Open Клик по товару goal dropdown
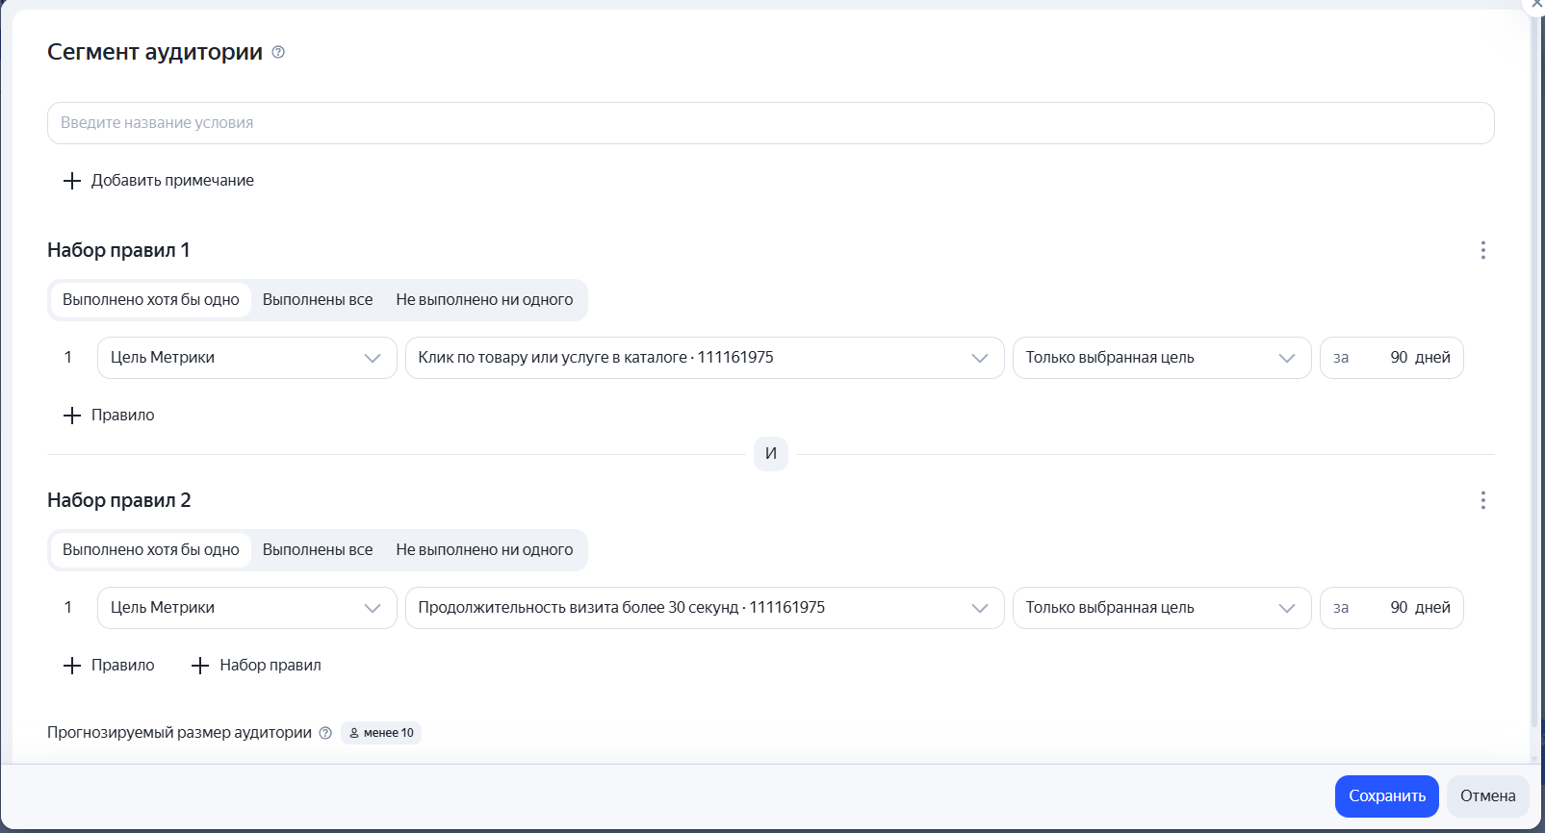This screenshot has width=1545, height=833. (705, 358)
